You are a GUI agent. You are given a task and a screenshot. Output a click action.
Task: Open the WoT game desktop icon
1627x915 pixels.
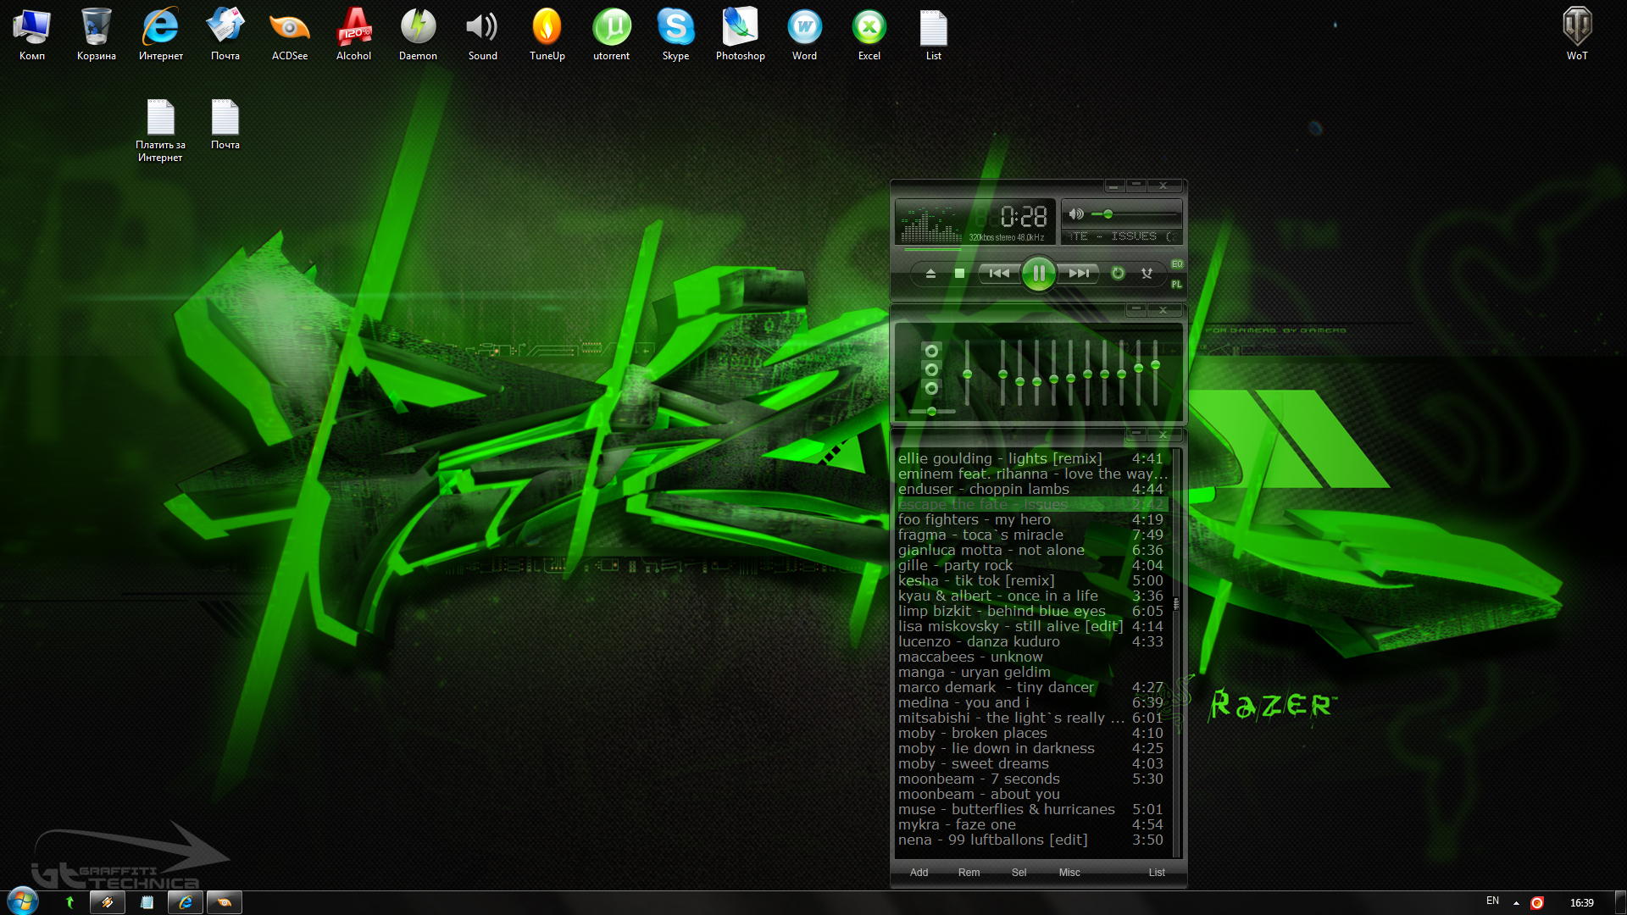(1577, 35)
